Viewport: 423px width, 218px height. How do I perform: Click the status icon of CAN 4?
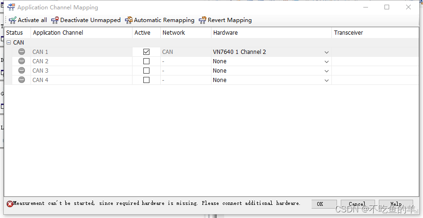pos(22,80)
